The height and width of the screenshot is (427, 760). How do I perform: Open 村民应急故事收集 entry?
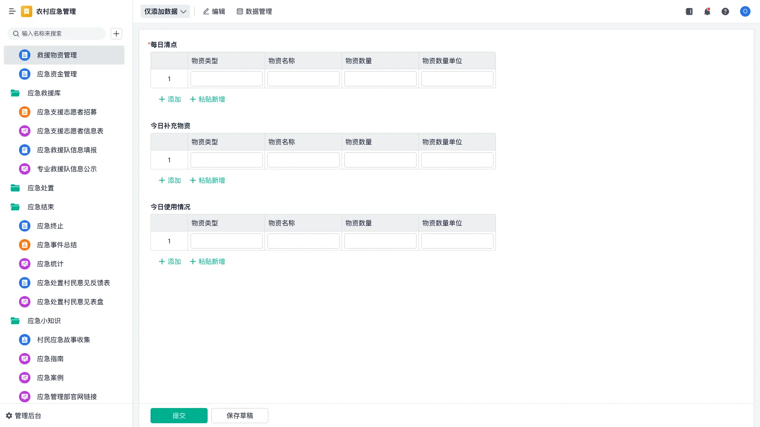64,340
